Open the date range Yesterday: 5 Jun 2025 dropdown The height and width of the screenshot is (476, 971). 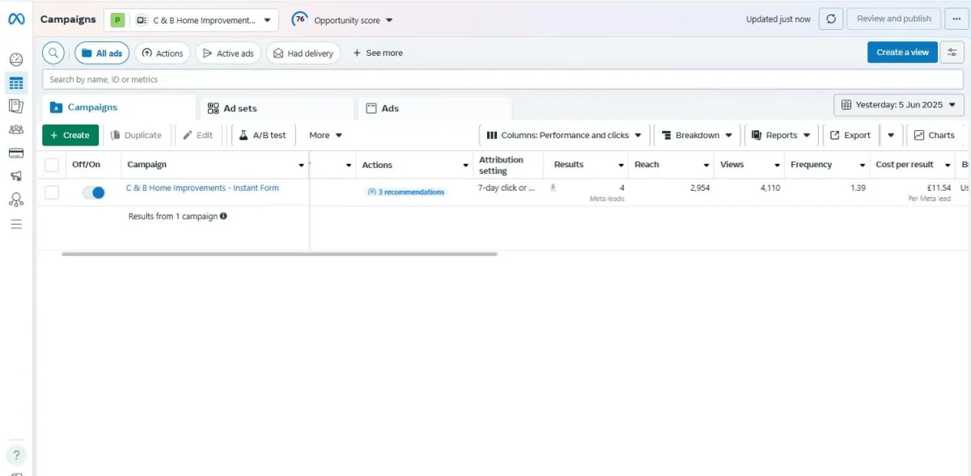pos(899,105)
